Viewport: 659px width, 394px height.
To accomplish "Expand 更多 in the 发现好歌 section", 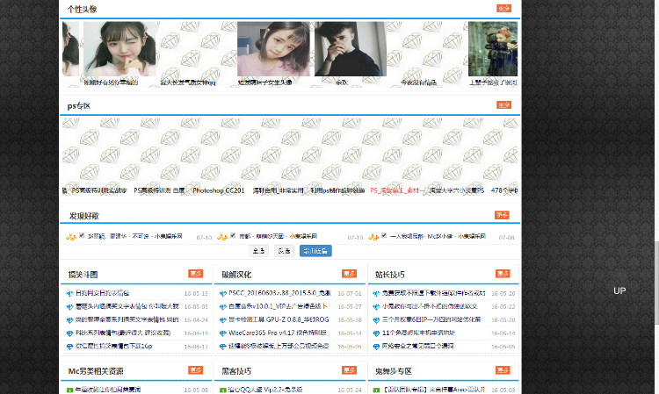I will tap(502, 215).
